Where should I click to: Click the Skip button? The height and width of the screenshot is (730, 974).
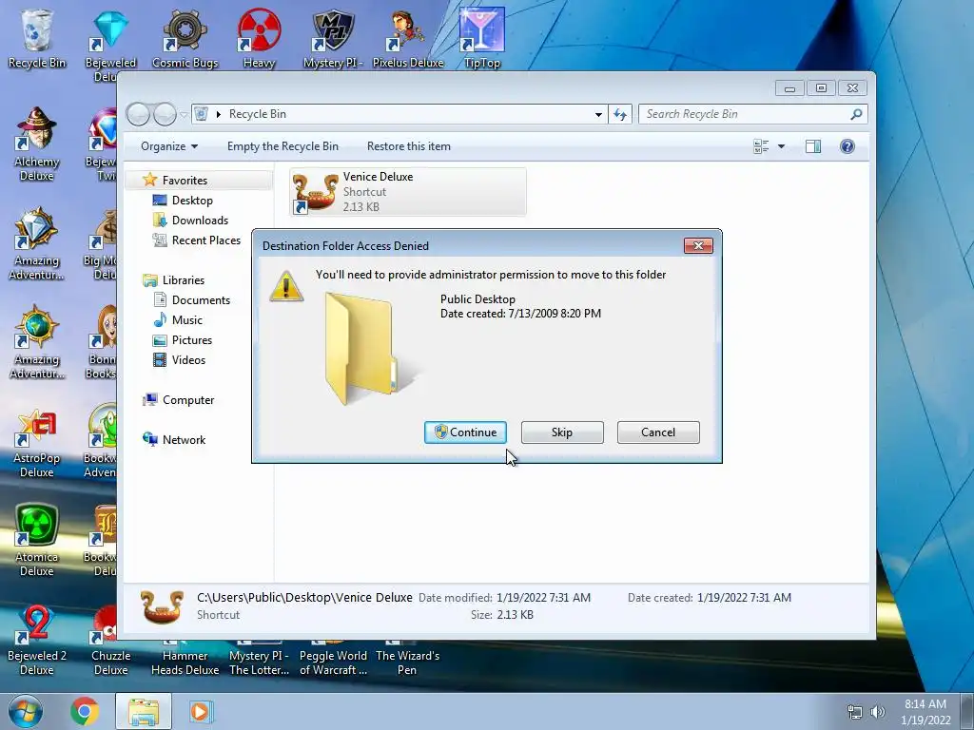pyautogui.click(x=562, y=432)
